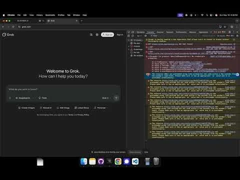Click the clear console icon
Image resolution: width=240 pixels, height=180 pixels.
coord(132,35)
